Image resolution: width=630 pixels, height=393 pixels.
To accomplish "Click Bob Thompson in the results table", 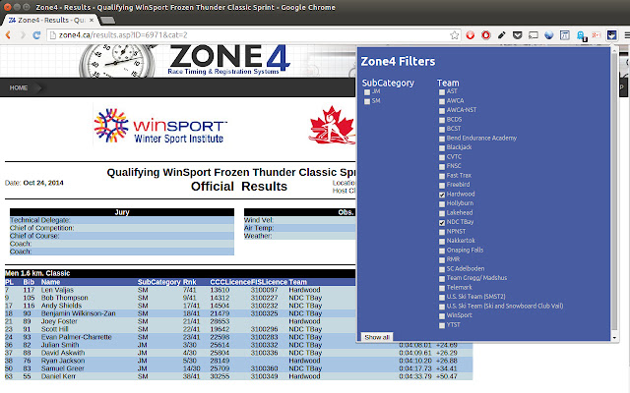I will (x=64, y=298).
